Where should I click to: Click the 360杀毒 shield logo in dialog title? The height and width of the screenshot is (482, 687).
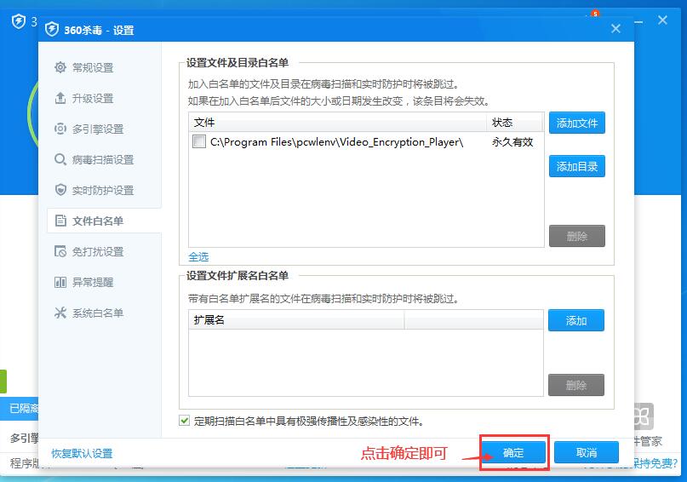pos(52,30)
